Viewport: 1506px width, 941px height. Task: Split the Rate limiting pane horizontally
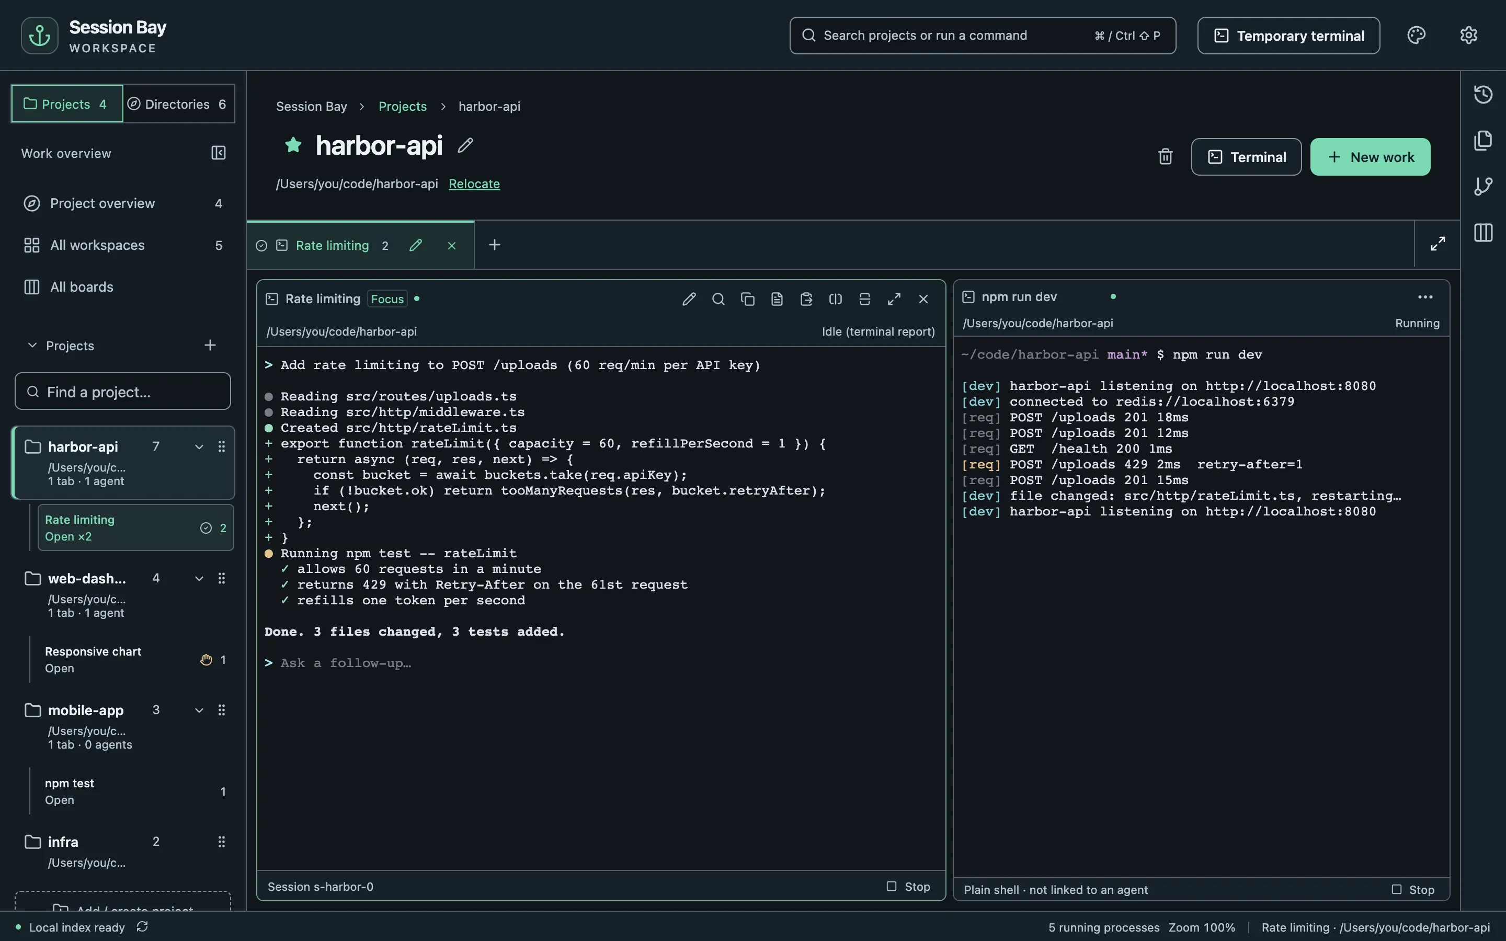864,300
